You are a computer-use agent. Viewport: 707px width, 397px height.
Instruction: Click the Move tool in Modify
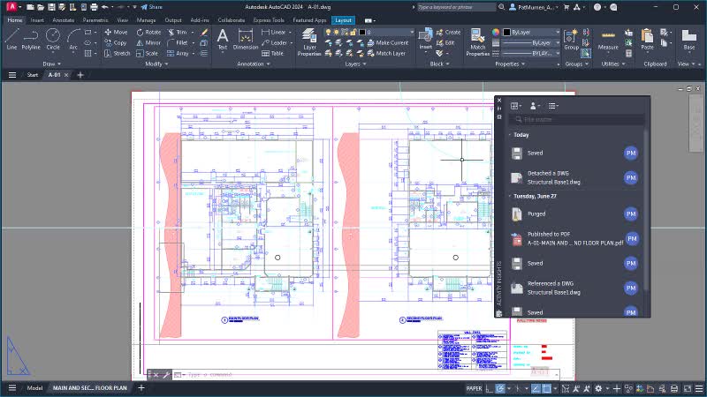[116, 32]
